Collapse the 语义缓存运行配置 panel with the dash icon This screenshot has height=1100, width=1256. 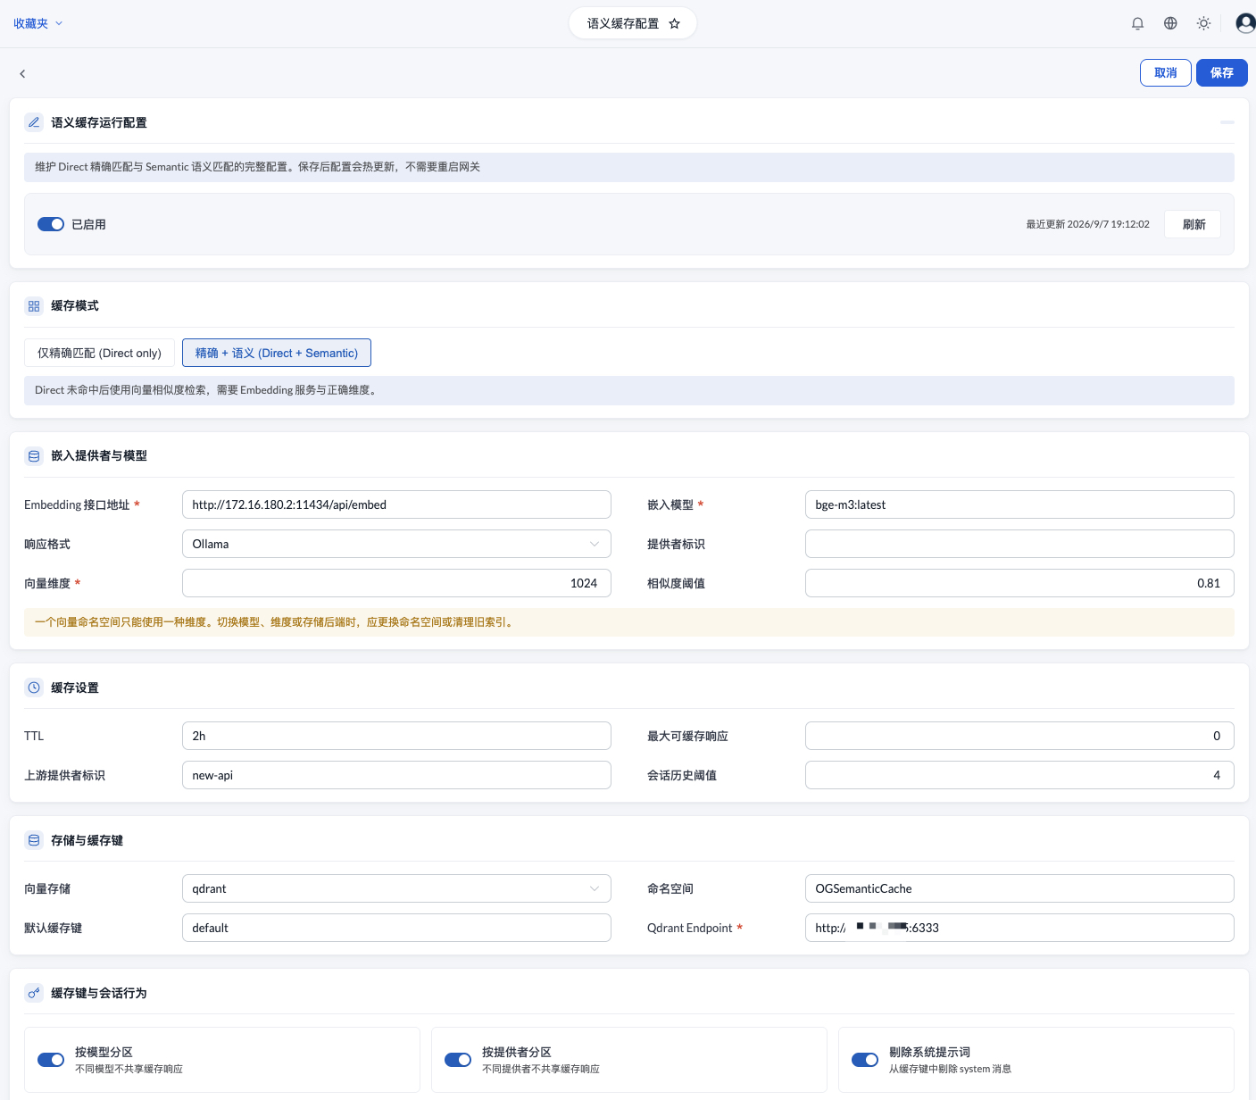[x=1227, y=122]
